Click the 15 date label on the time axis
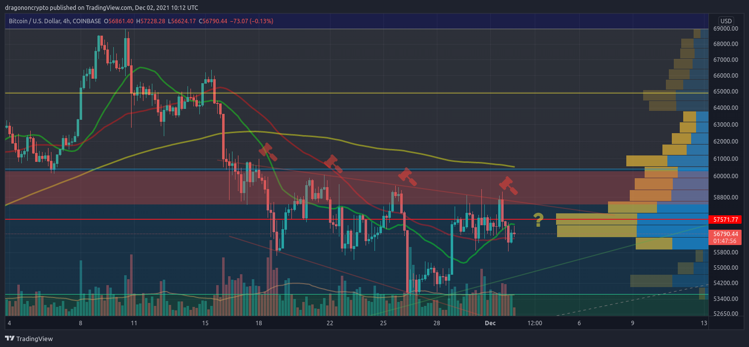This screenshot has width=749, height=347. (x=205, y=323)
